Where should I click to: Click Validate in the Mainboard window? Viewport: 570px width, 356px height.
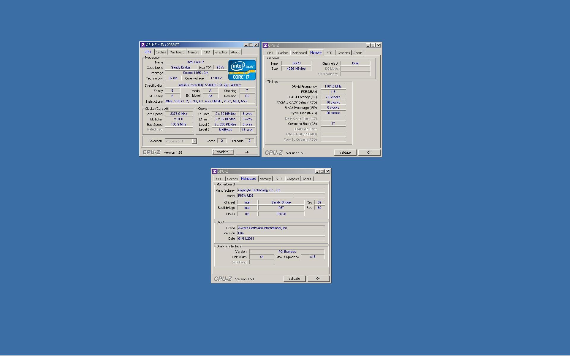coord(294,279)
